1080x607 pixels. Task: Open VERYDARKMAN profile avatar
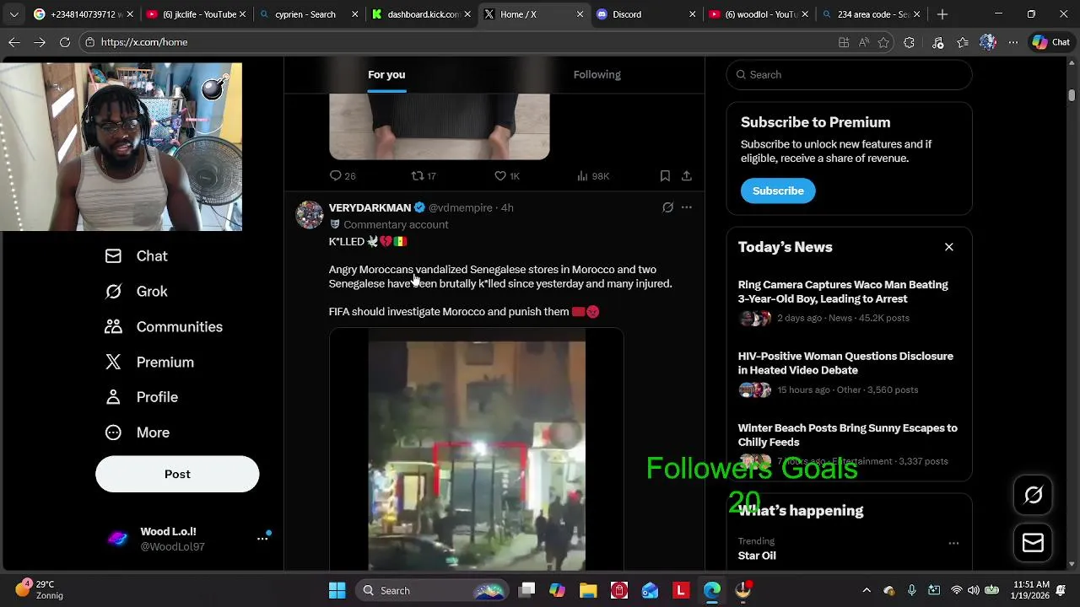(x=310, y=215)
